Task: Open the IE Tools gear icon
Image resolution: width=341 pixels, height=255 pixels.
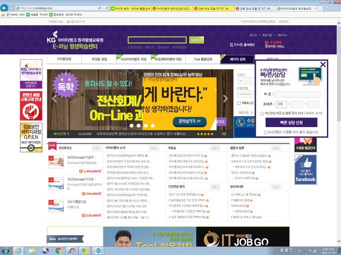Action: click(337, 8)
